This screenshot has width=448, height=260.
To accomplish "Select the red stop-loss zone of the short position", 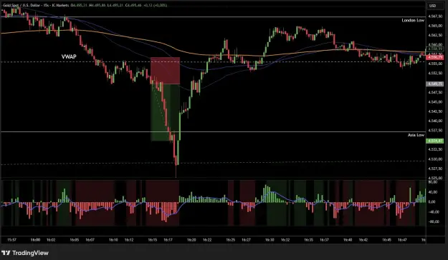I will tap(165, 71).
